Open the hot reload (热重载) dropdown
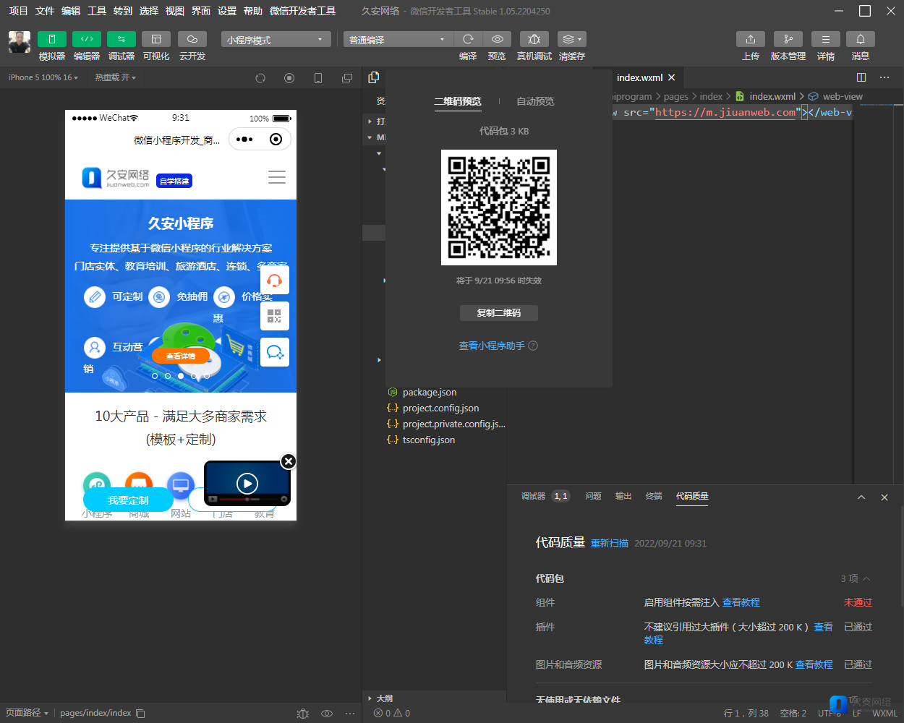 pyautogui.click(x=115, y=77)
